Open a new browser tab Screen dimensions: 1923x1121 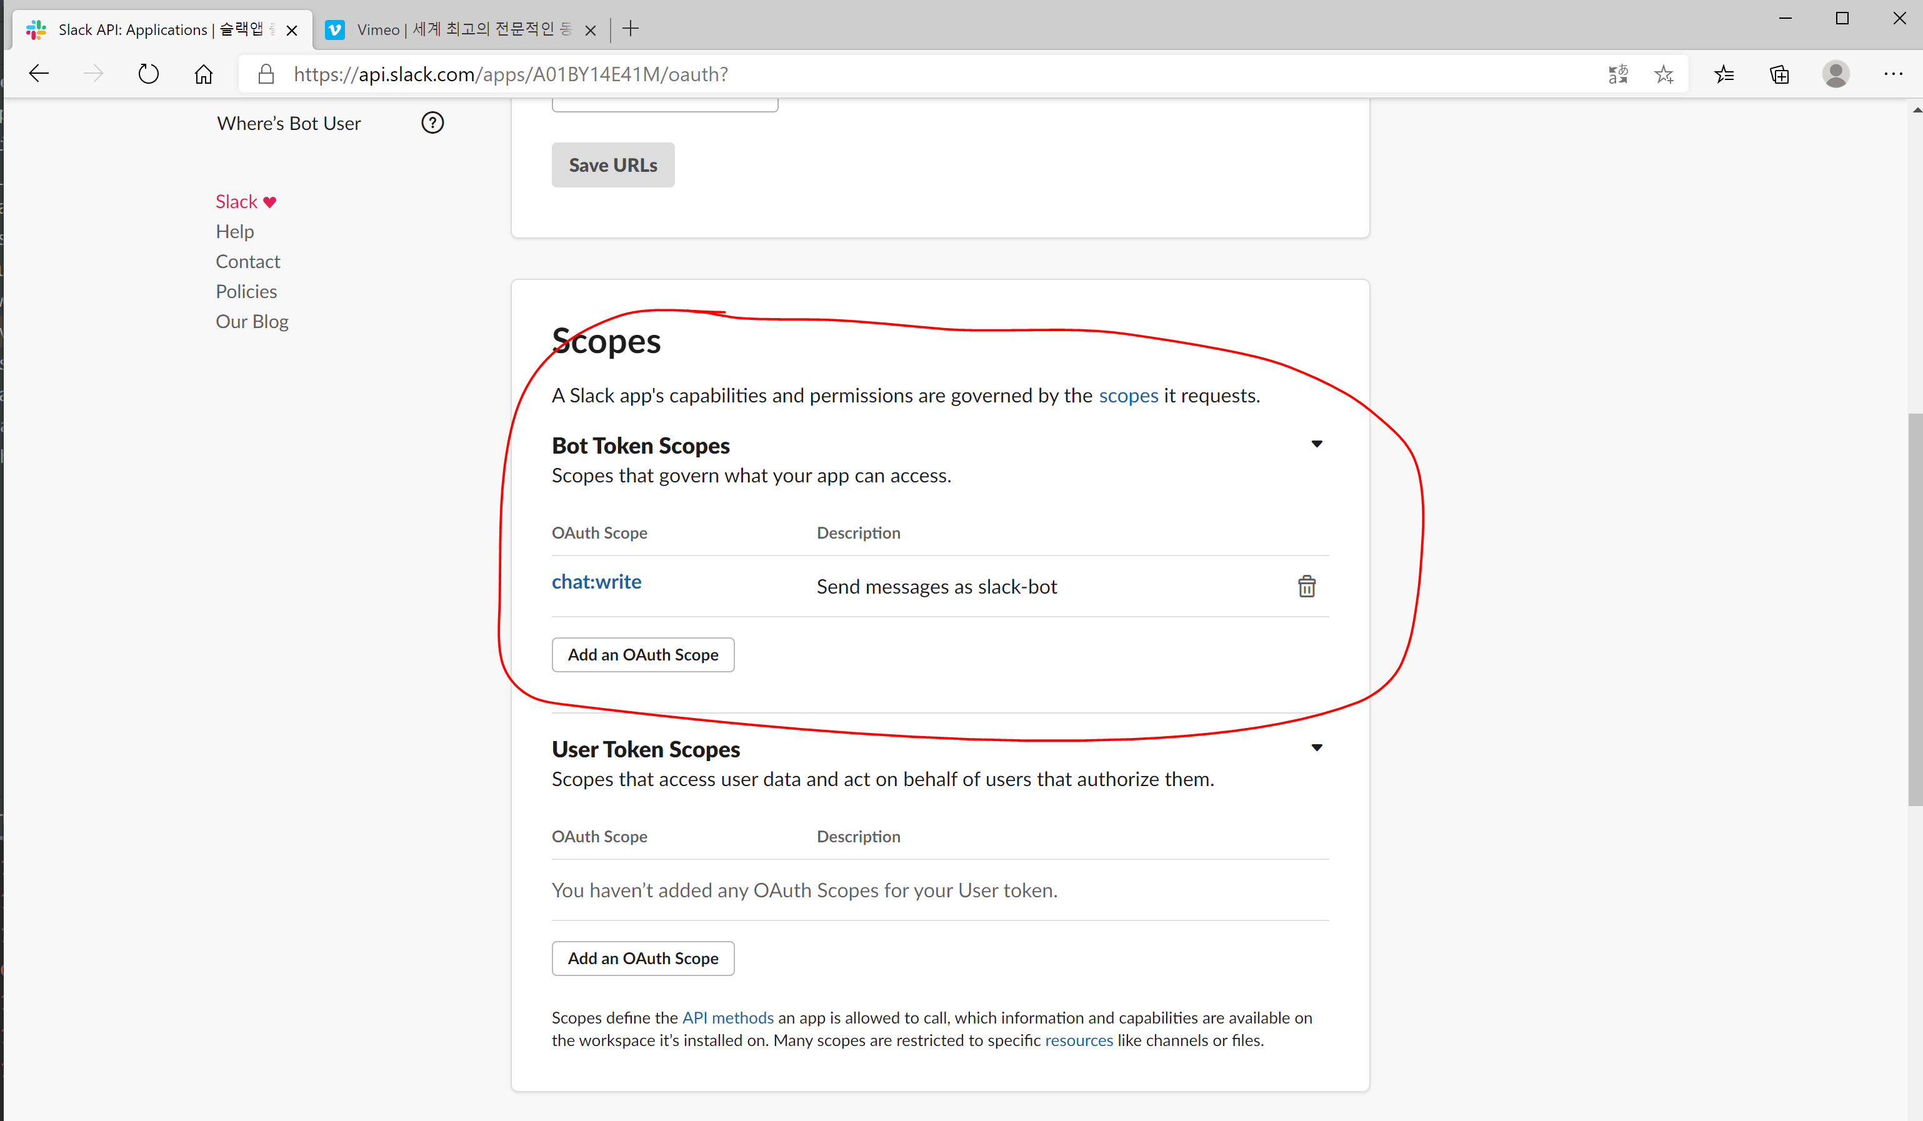(631, 30)
